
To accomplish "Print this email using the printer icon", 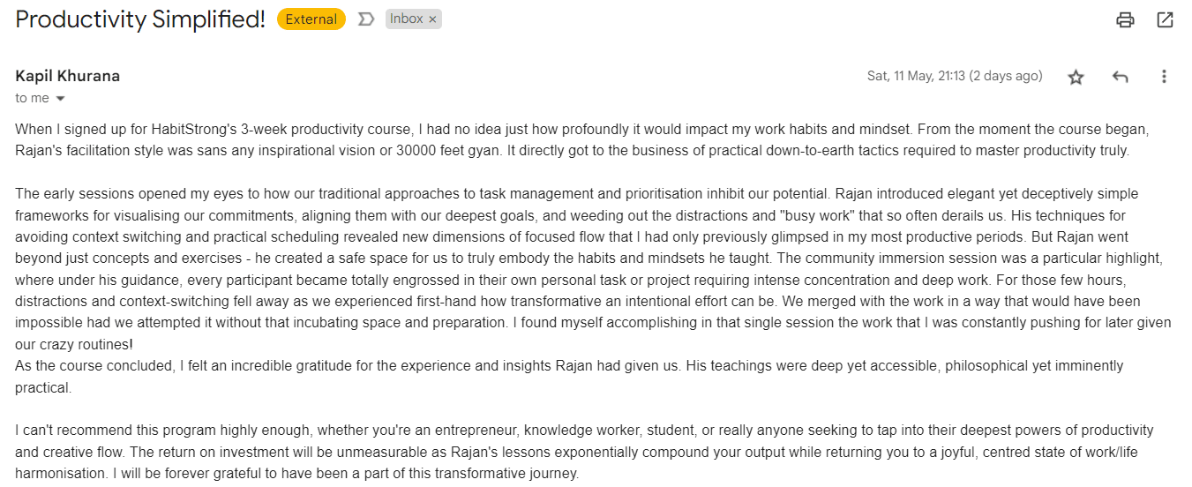I will (1125, 19).
